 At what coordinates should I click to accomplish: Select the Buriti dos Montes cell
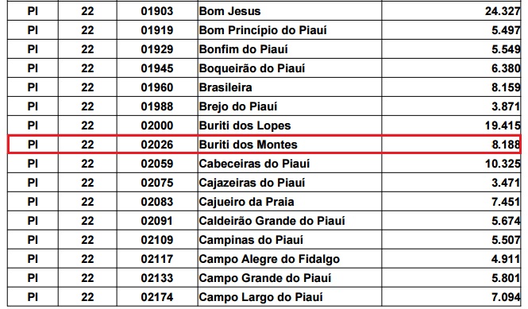pyautogui.click(x=290, y=145)
